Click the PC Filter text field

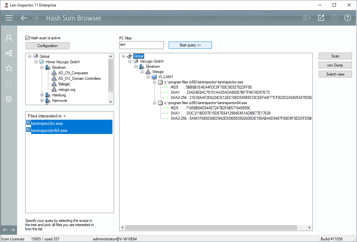tap(142, 45)
